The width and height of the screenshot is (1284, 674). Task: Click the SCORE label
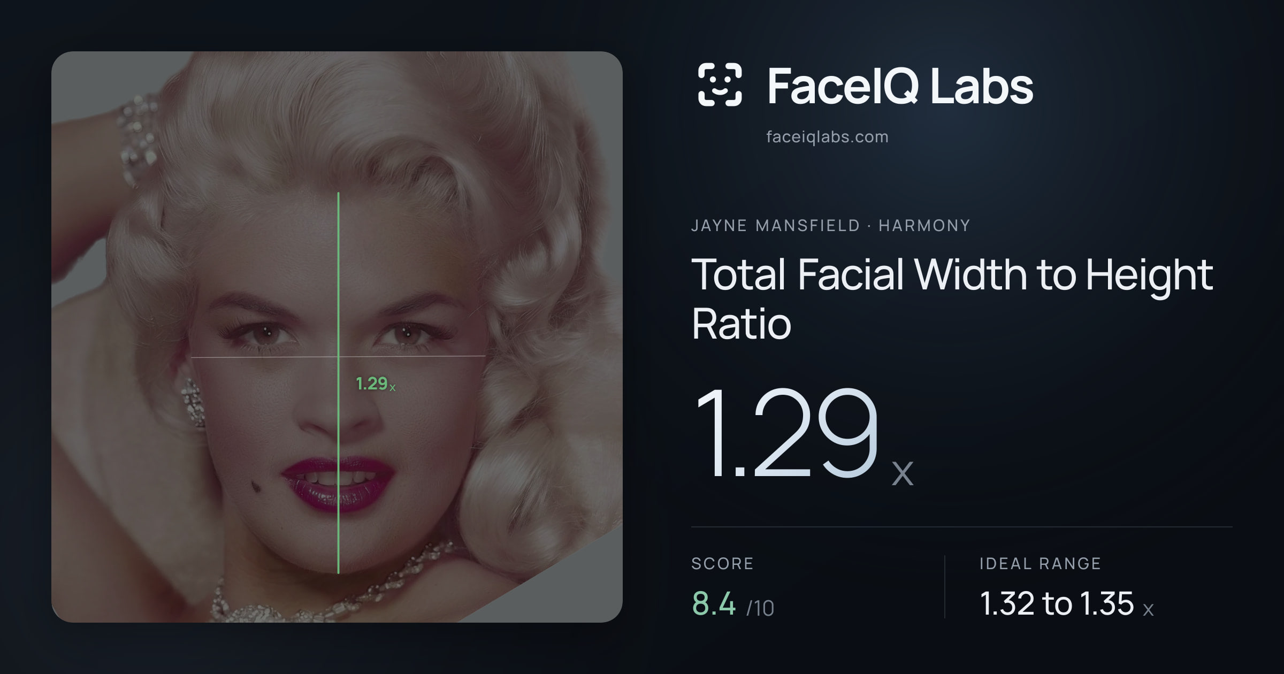pos(722,563)
